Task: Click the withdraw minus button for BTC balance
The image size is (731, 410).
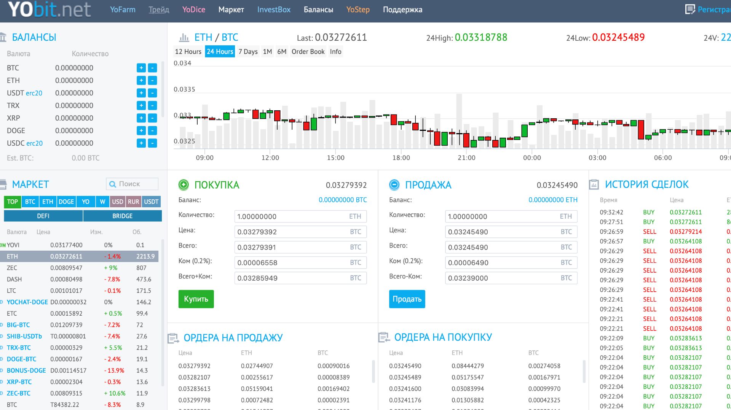Action: pyautogui.click(x=152, y=68)
